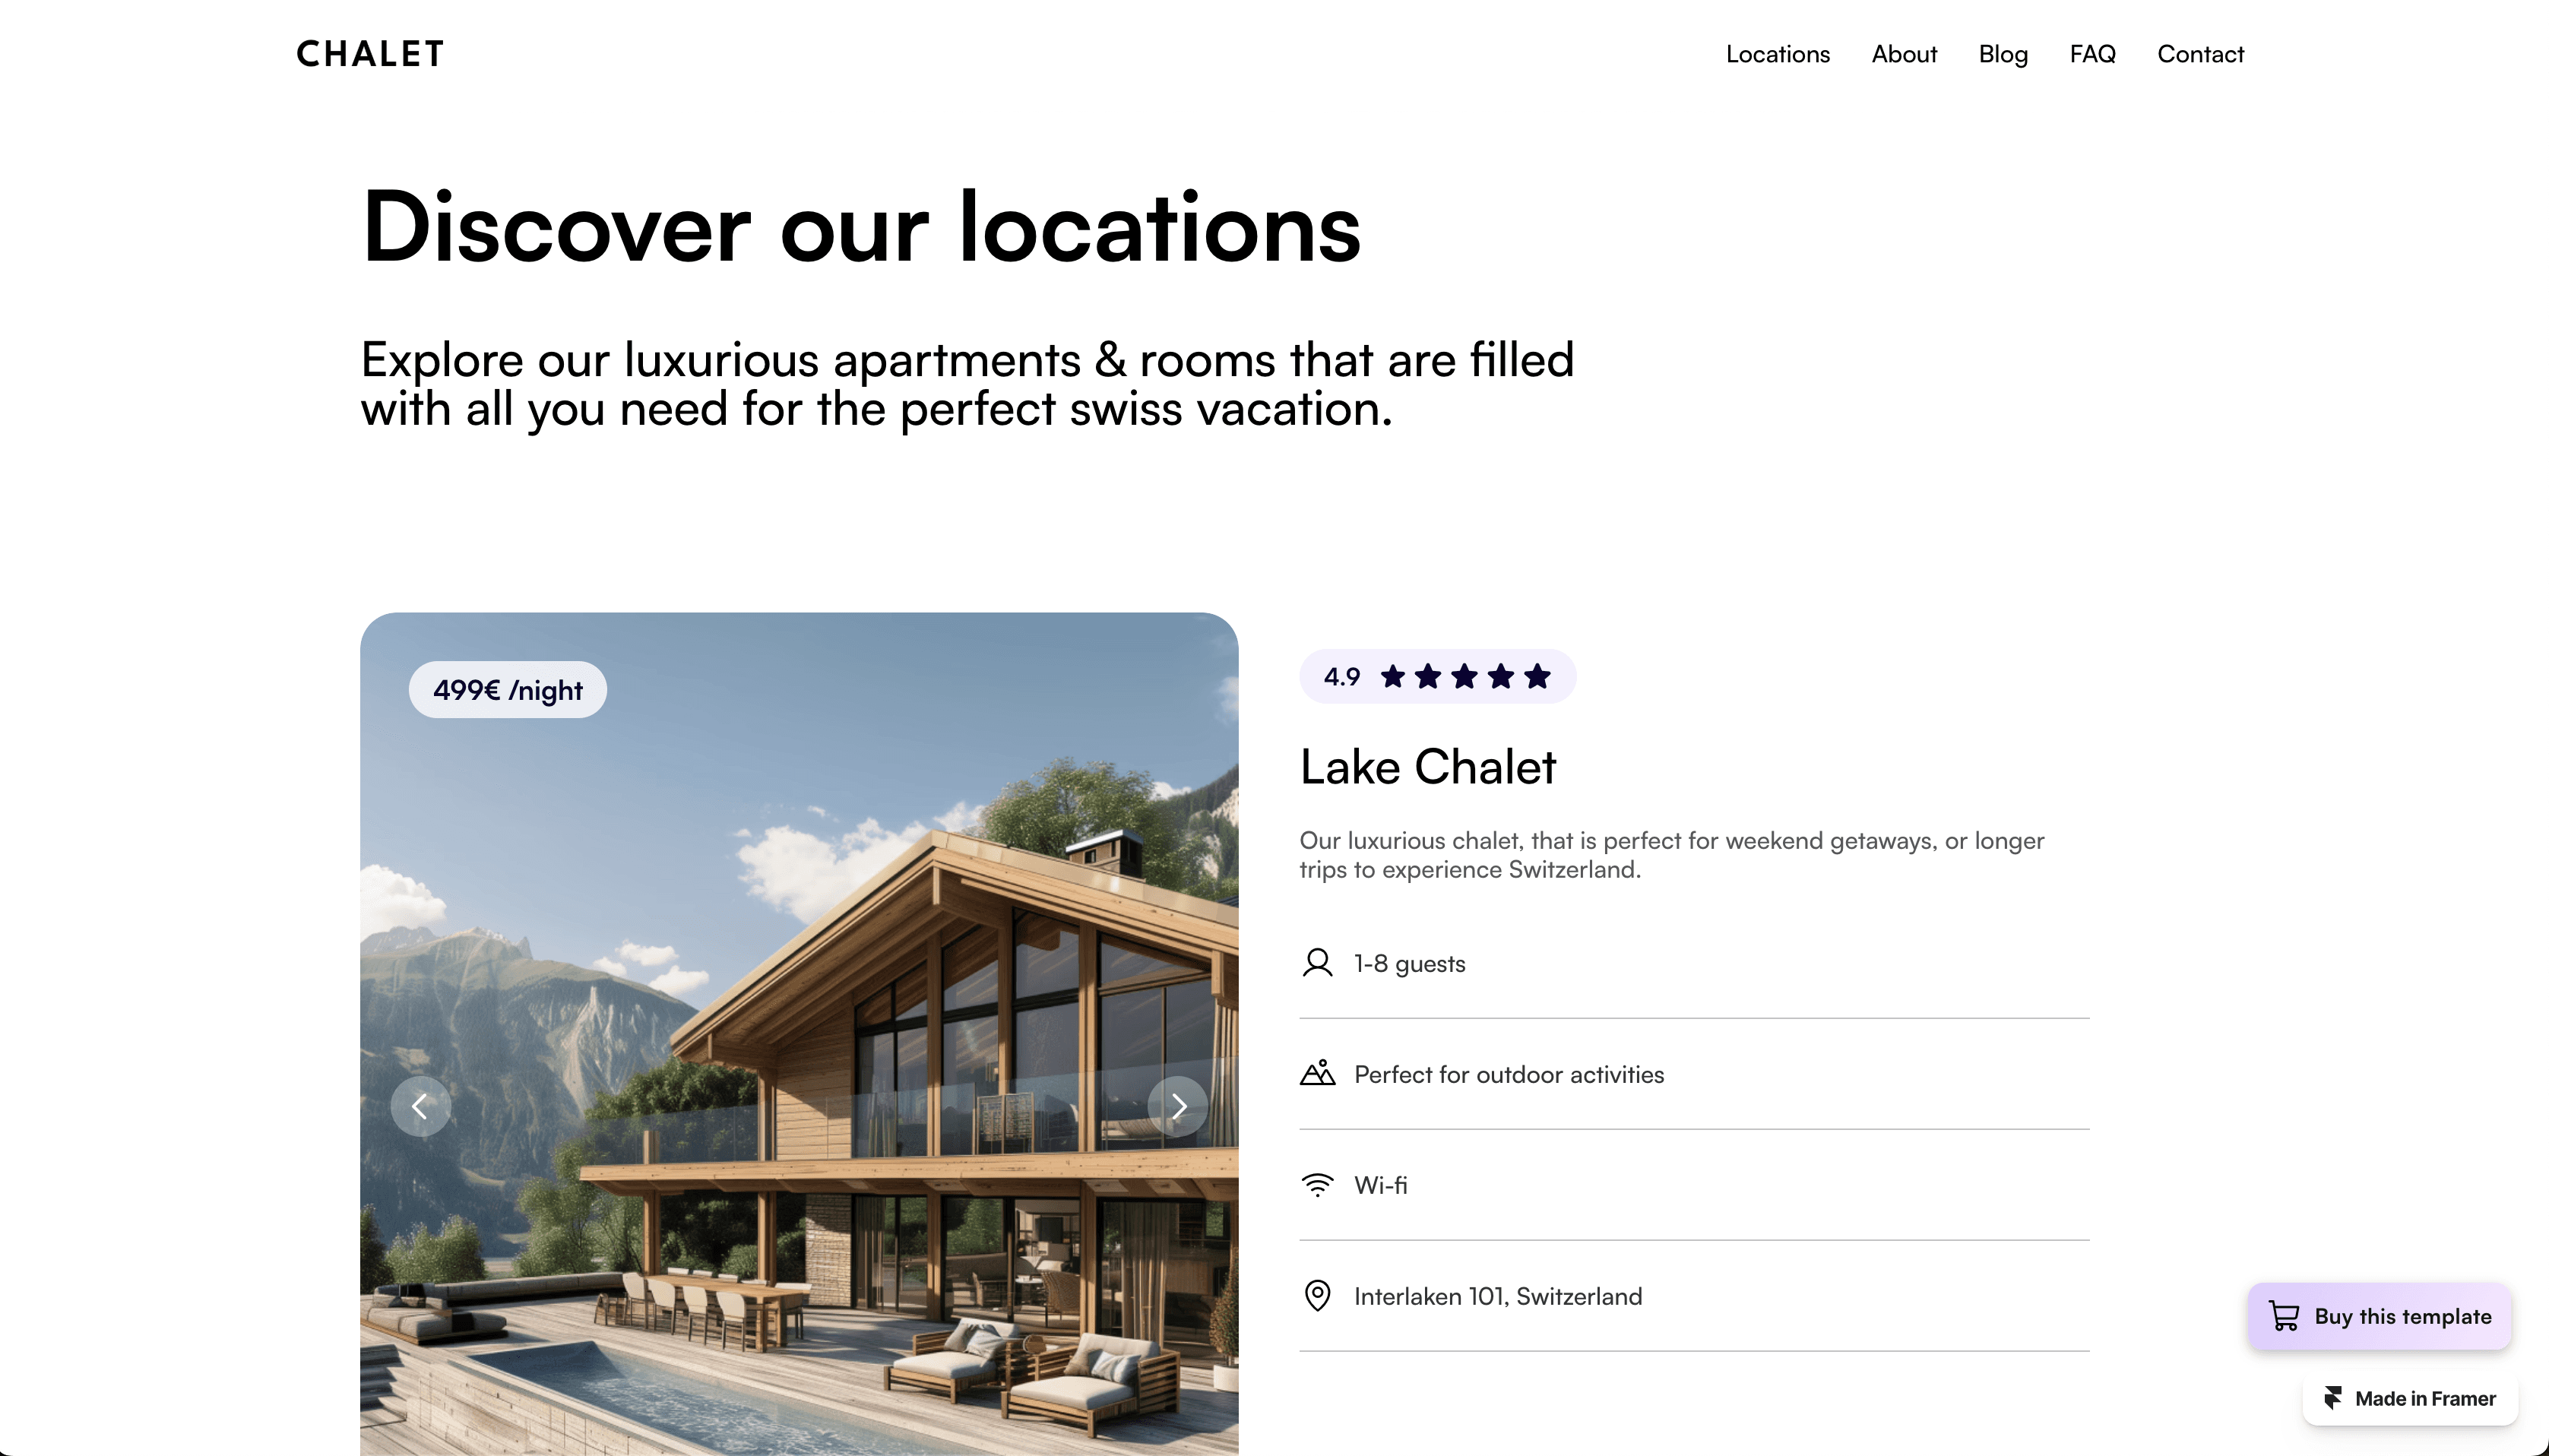Go to the Blog page

[x=2002, y=54]
